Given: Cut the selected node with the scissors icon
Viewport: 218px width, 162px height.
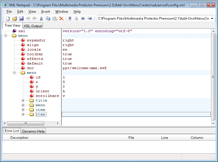Looking at the screenshot, I should click(41, 19).
